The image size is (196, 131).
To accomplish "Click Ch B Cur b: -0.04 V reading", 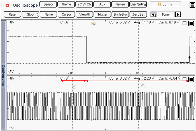I will [x=169, y=78].
